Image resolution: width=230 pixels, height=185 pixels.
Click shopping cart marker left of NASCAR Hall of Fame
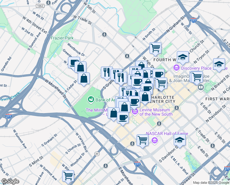pyautogui.click(x=142, y=140)
